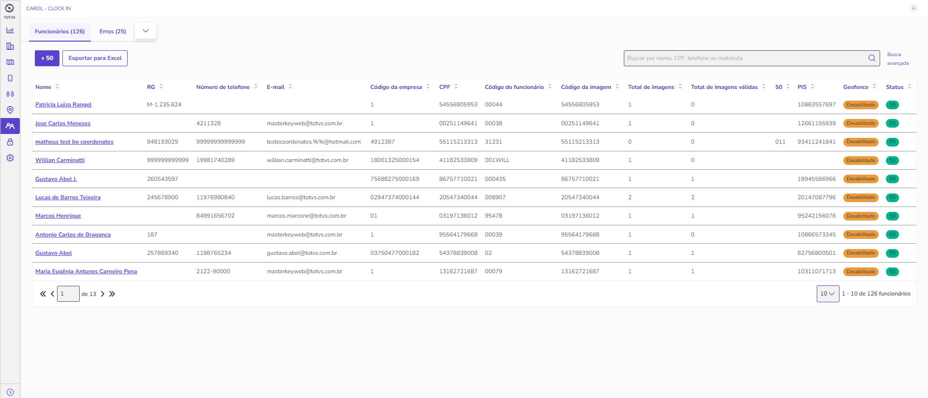Select the Funcionários (126) tab
Image resolution: width=928 pixels, height=398 pixels.
click(x=60, y=31)
